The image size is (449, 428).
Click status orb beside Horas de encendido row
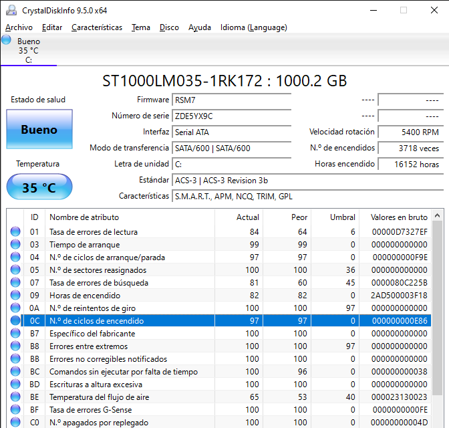coord(15,296)
